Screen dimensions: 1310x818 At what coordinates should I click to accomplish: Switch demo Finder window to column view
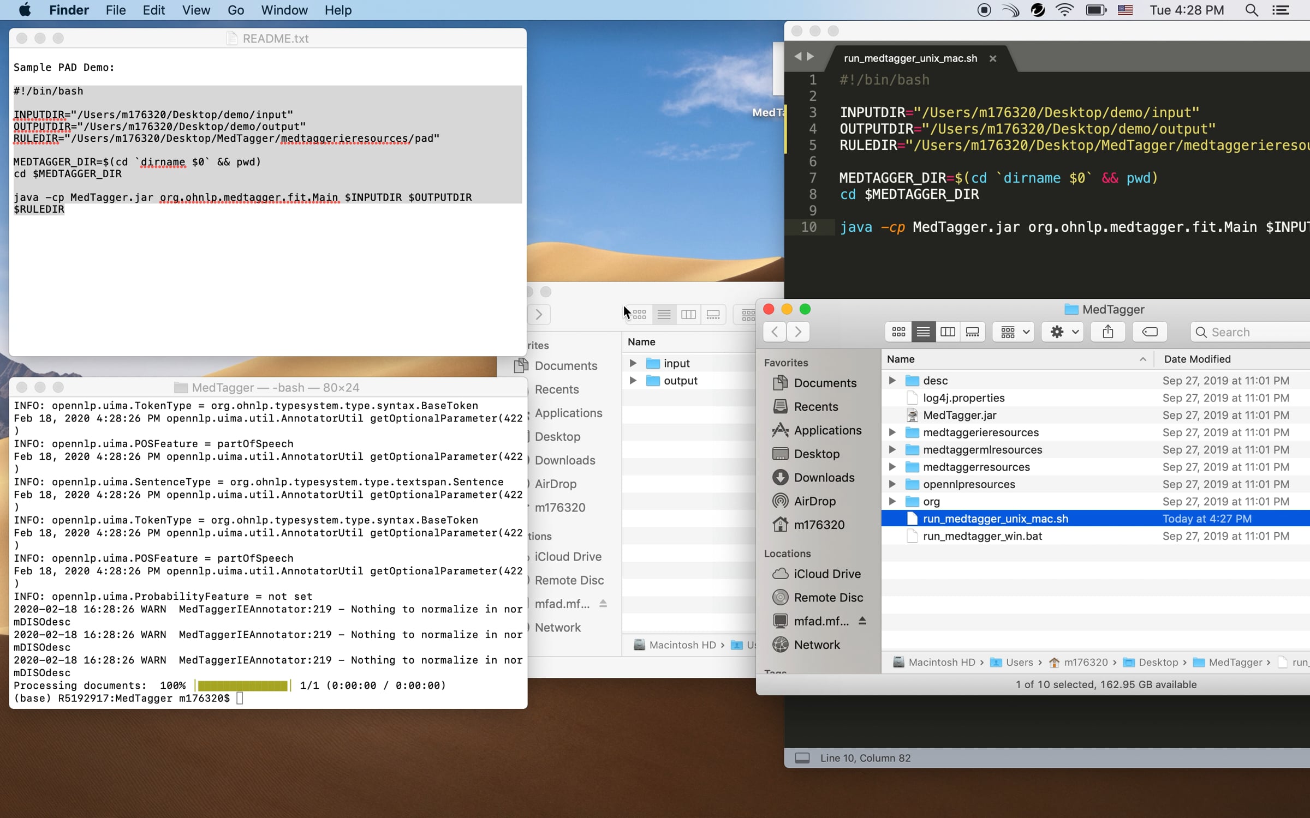[x=688, y=315]
